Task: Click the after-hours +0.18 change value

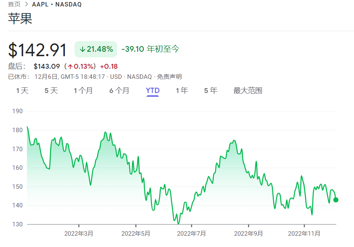Action: tap(109, 66)
